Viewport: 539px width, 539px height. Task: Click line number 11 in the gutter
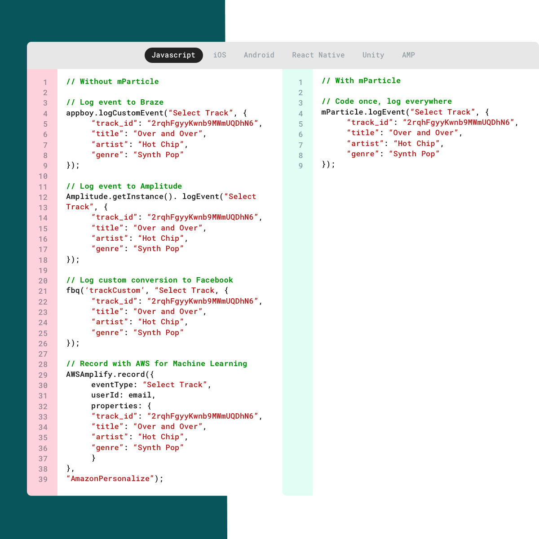pos(43,187)
